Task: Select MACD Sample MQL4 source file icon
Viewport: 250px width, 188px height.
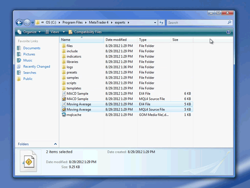Action: click(64, 99)
